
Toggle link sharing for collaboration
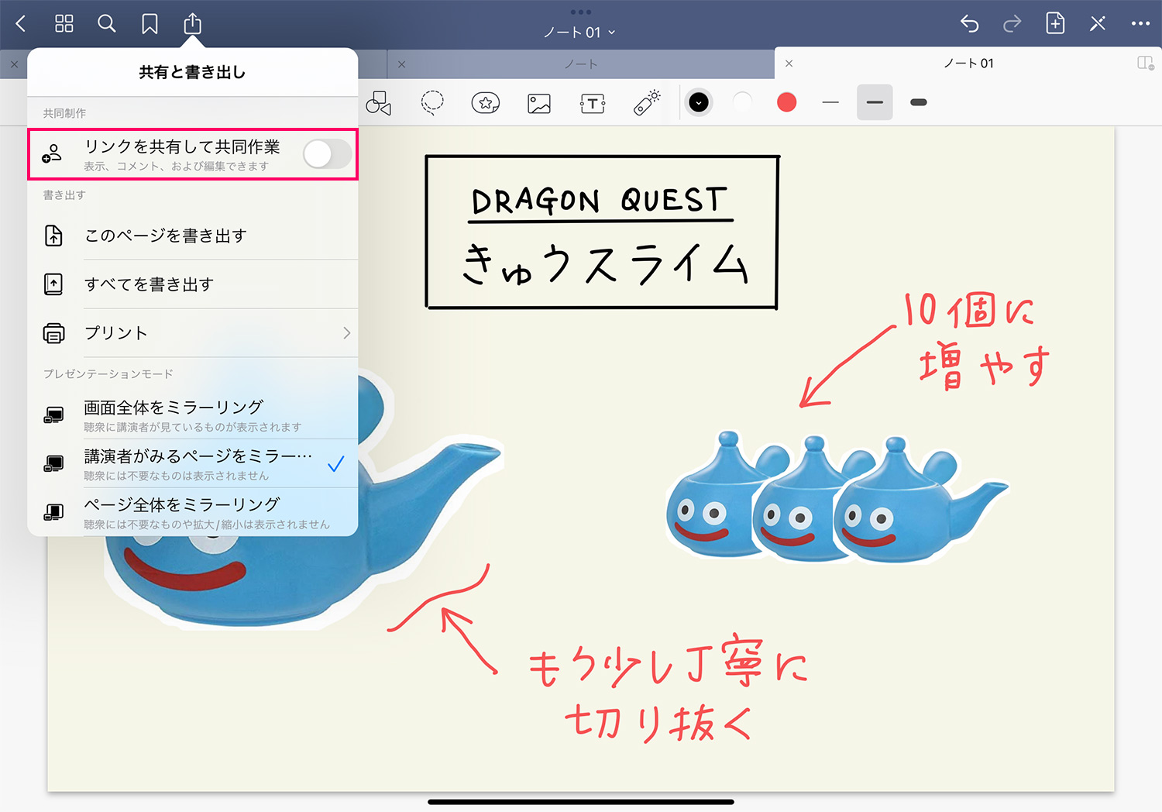(327, 154)
